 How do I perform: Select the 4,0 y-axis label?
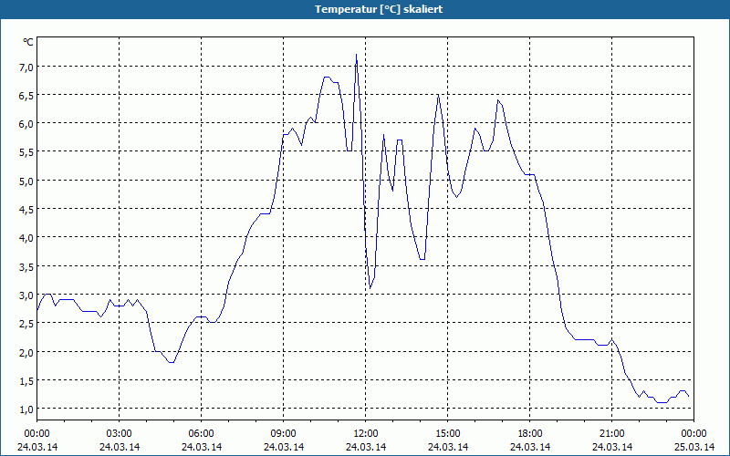click(x=27, y=238)
